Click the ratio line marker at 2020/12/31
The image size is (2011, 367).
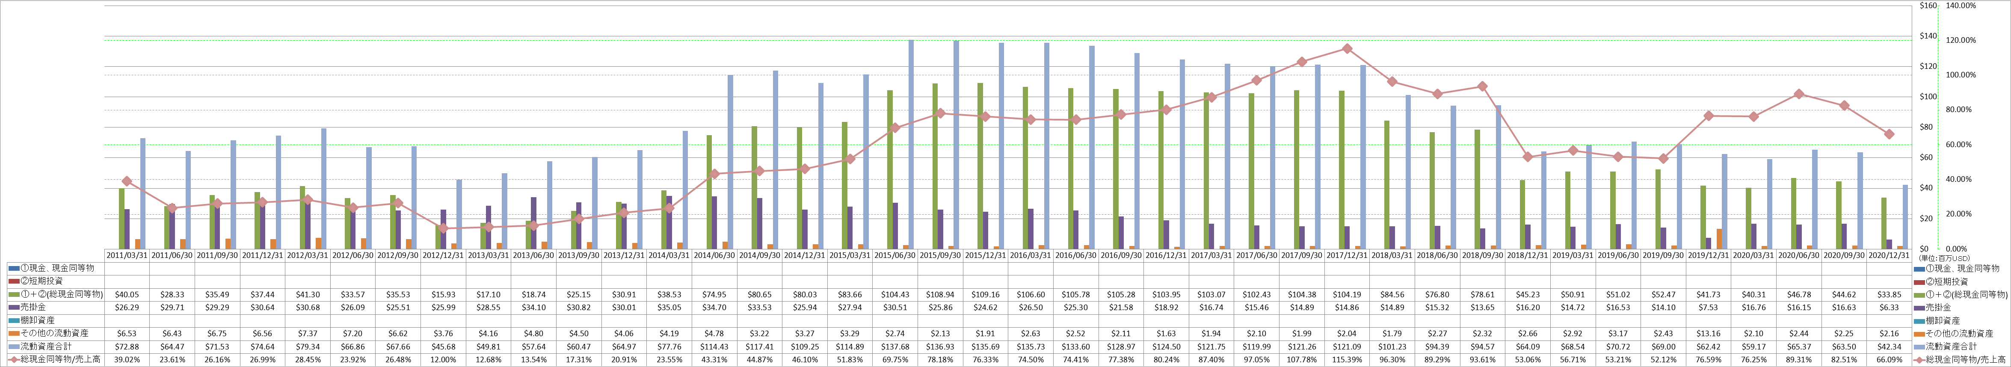click(x=1888, y=134)
